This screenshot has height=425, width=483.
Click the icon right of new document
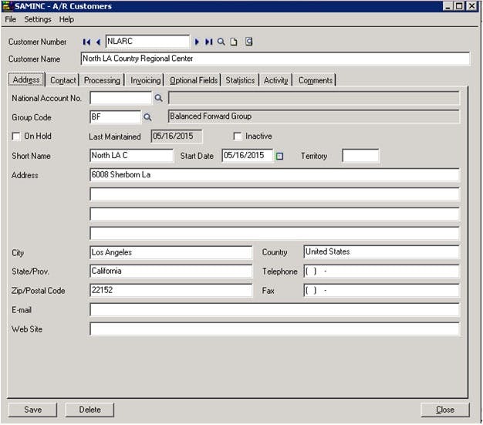click(249, 42)
